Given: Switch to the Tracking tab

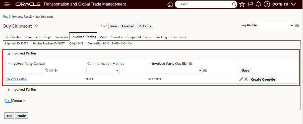Looking at the screenshot, I should pyautogui.click(x=161, y=37).
